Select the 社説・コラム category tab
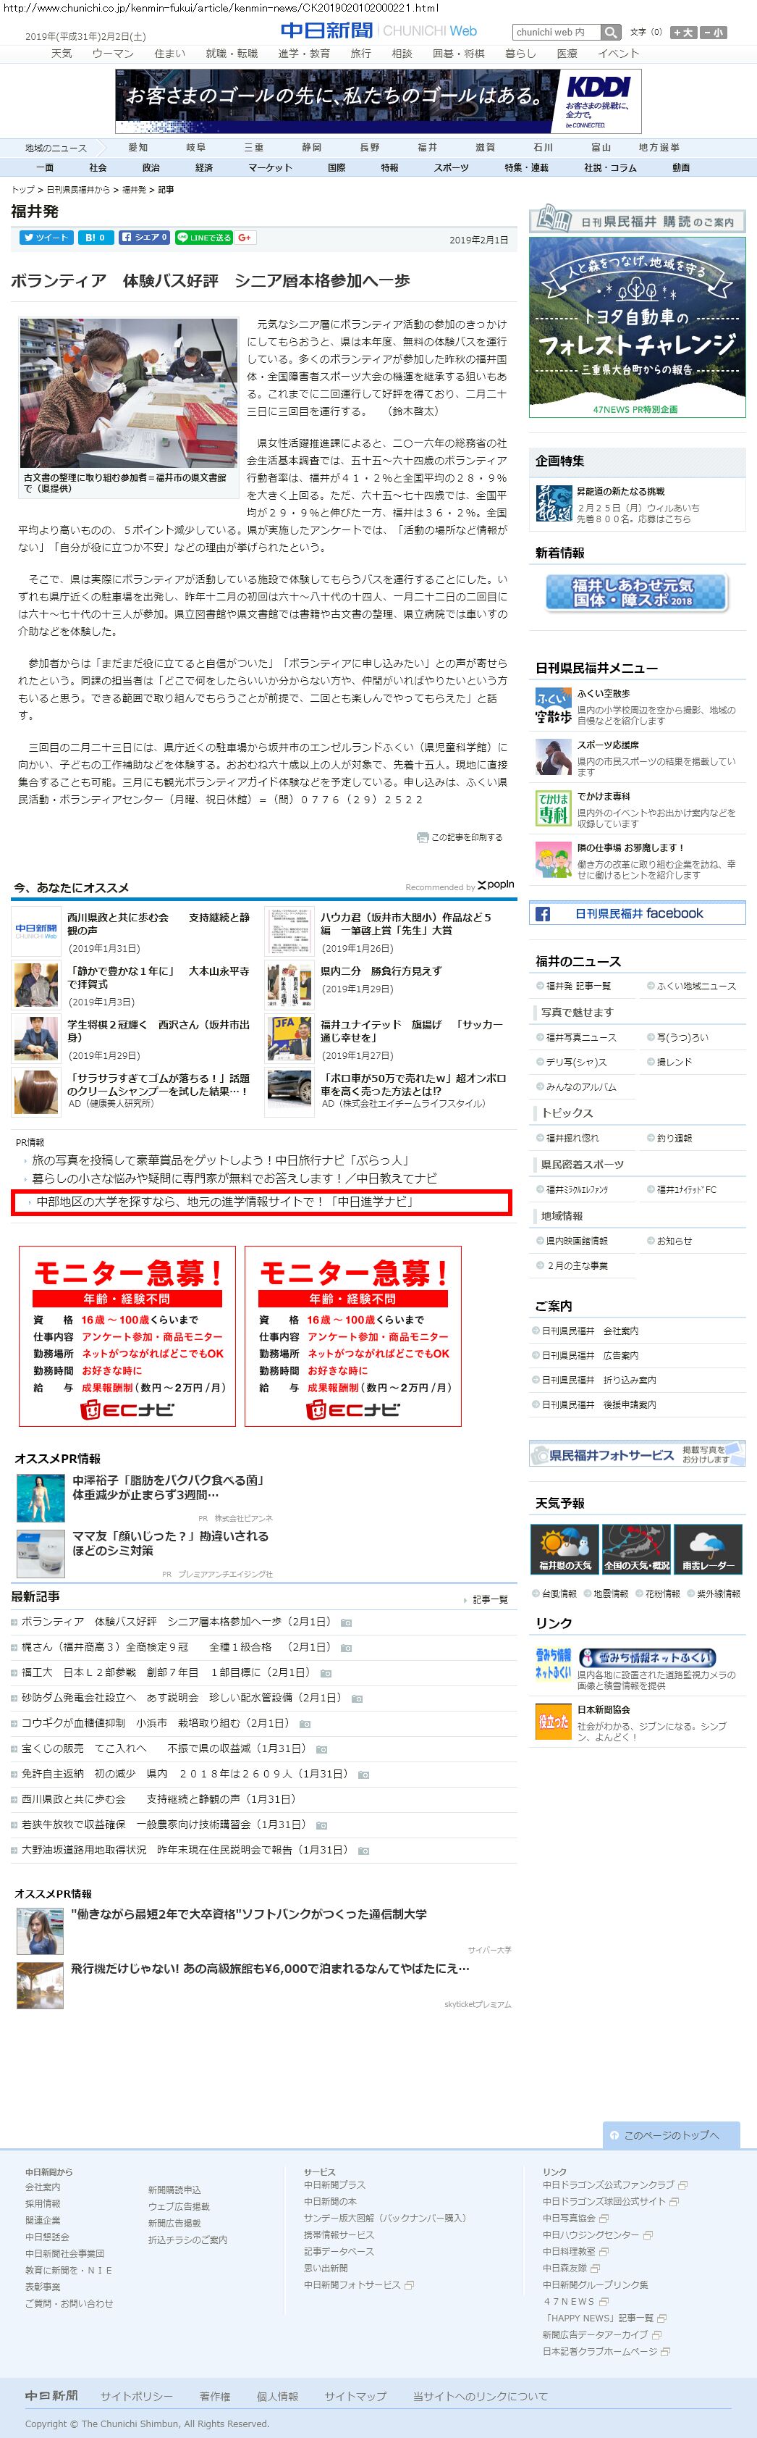Image resolution: width=757 pixels, height=2438 pixels. point(609,167)
